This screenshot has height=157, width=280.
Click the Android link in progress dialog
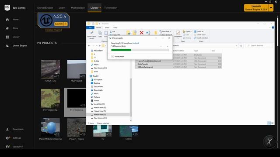[x=136, y=43]
